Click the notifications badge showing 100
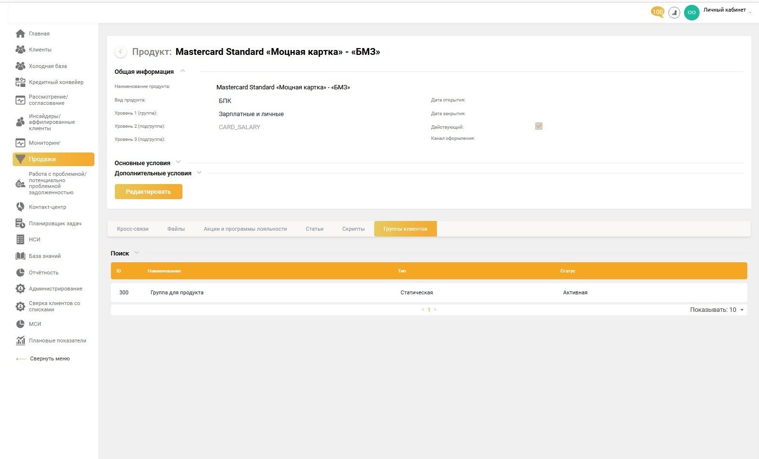The width and height of the screenshot is (759, 459). (658, 12)
